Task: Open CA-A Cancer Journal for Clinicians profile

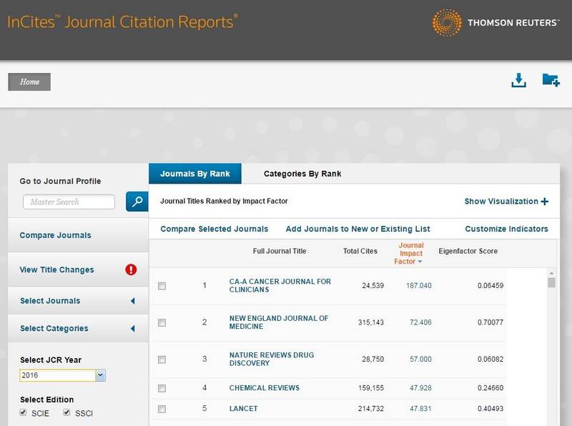Action: coord(280,286)
